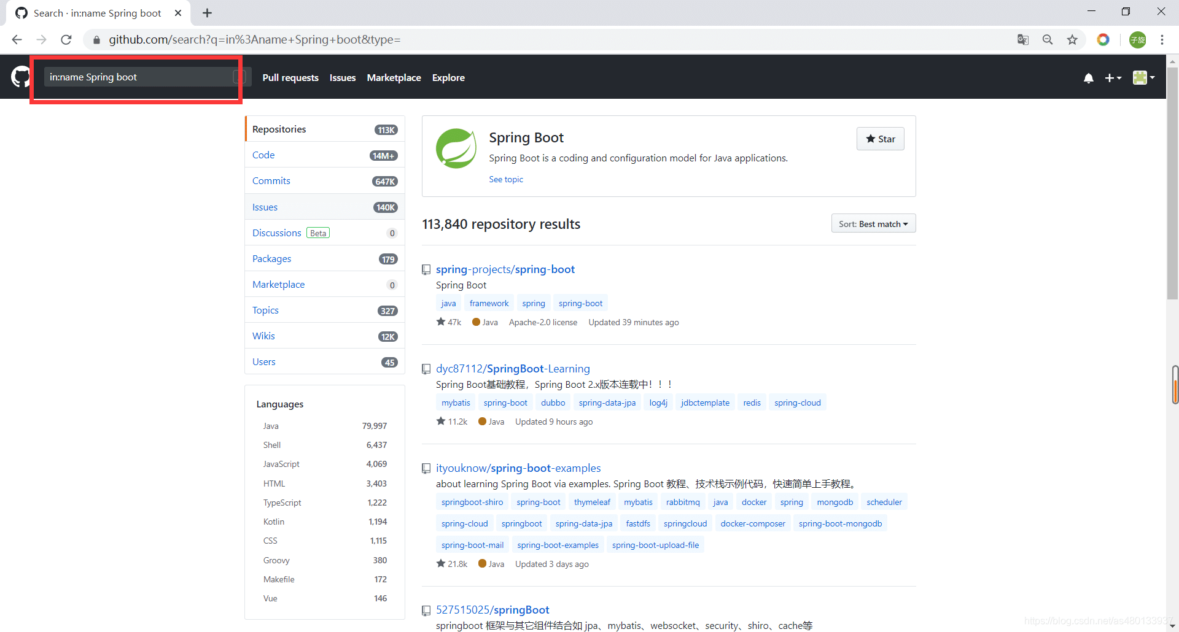Open the notifications bell icon
The width and height of the screenshot is (1179, 632).
1088,78
